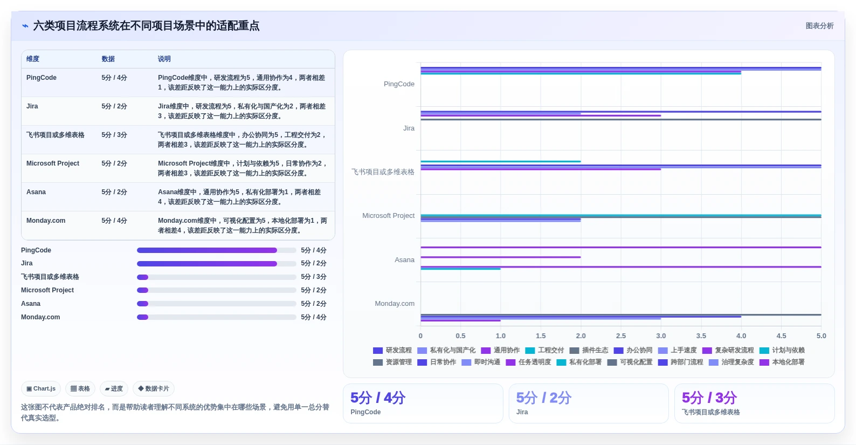Toggle the 复杂研发流程 legend series
Screen dimensions: 856x445
(x=728, y=350)
